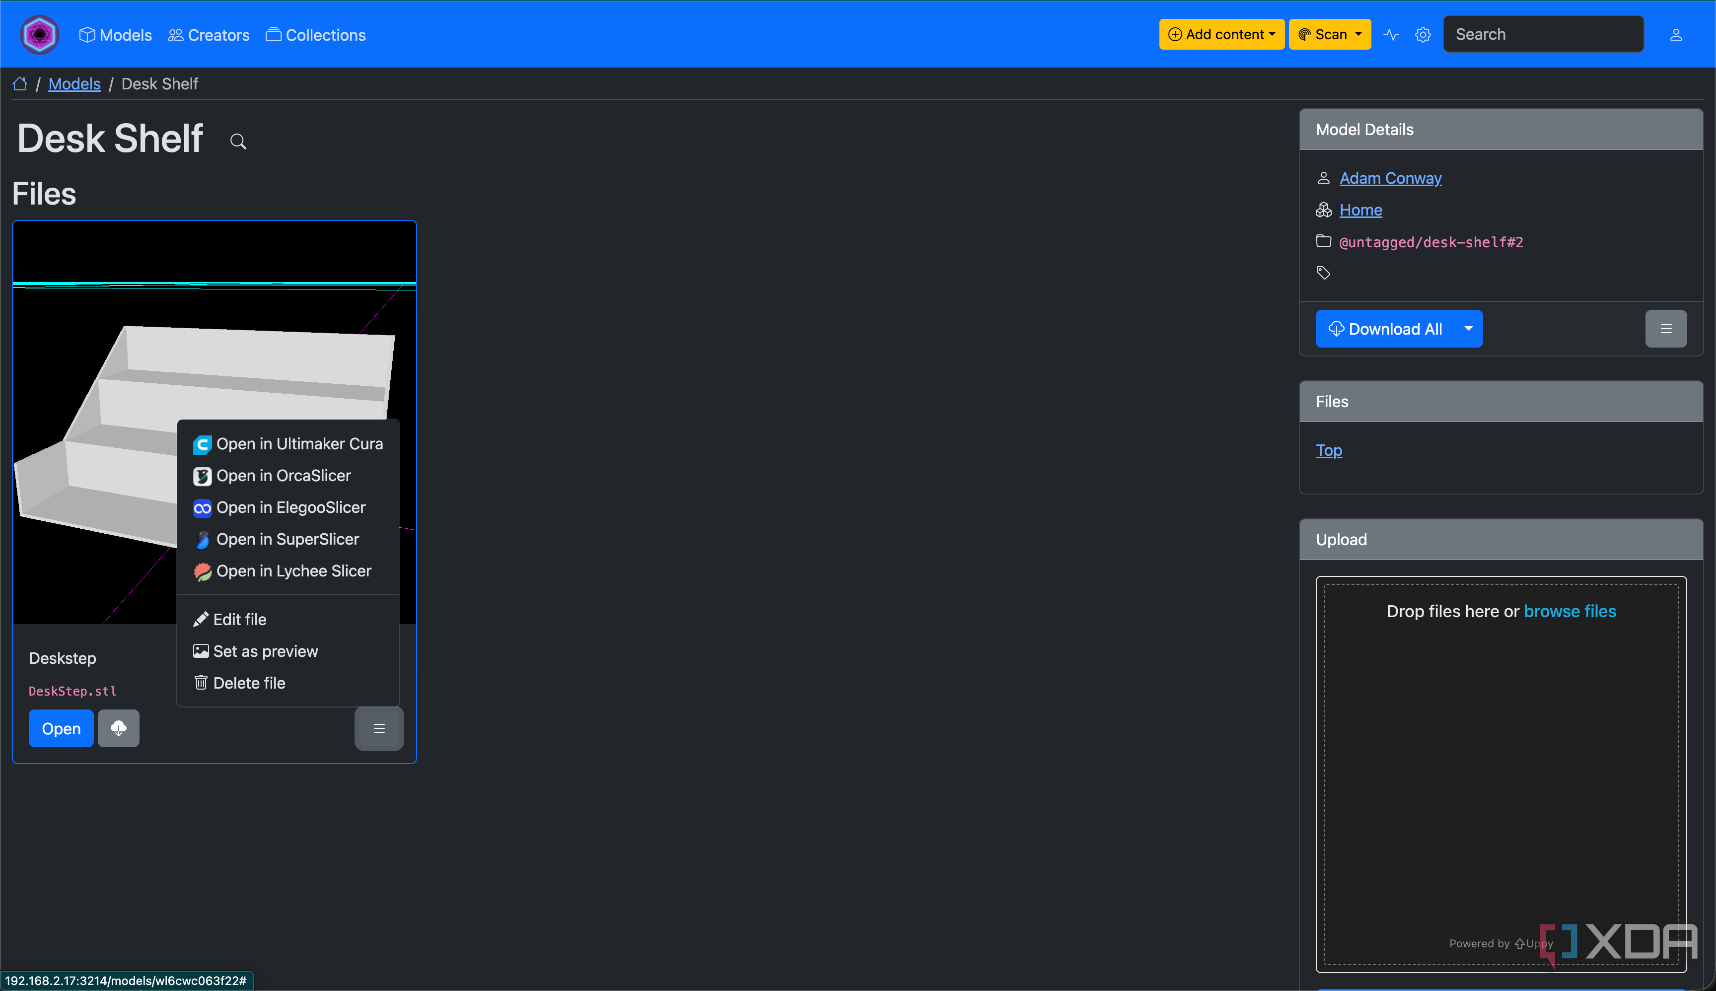Image resolution: width=1716 pixels, height=991 pixels.
Task: Choose Open in Ultimaker Cura
Action: pos(288,444)
